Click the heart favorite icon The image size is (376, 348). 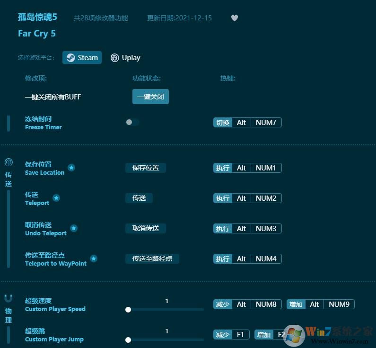[x=235, y=18]
